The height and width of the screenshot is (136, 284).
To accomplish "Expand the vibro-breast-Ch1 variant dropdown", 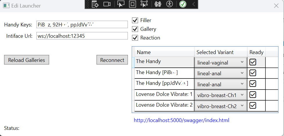I will pos(220,95).
